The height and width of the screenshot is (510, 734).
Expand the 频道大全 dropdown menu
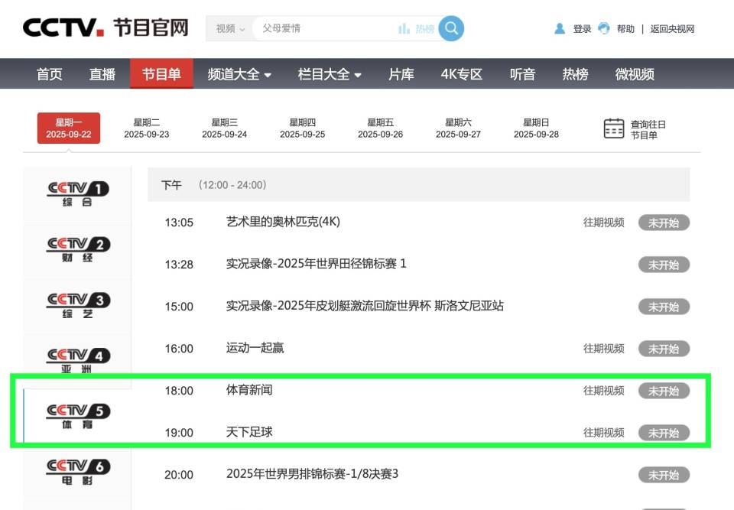(239, 74)
